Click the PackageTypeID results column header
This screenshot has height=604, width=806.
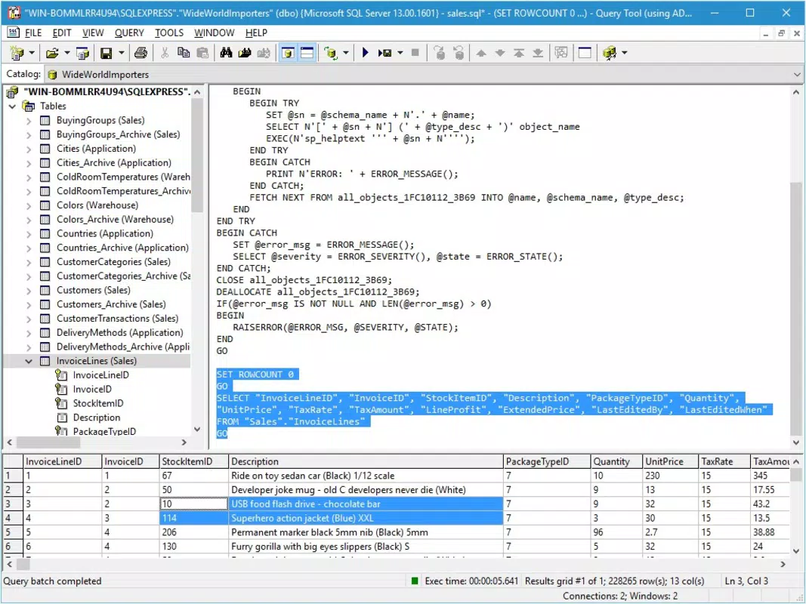click(x=547, y=462)
